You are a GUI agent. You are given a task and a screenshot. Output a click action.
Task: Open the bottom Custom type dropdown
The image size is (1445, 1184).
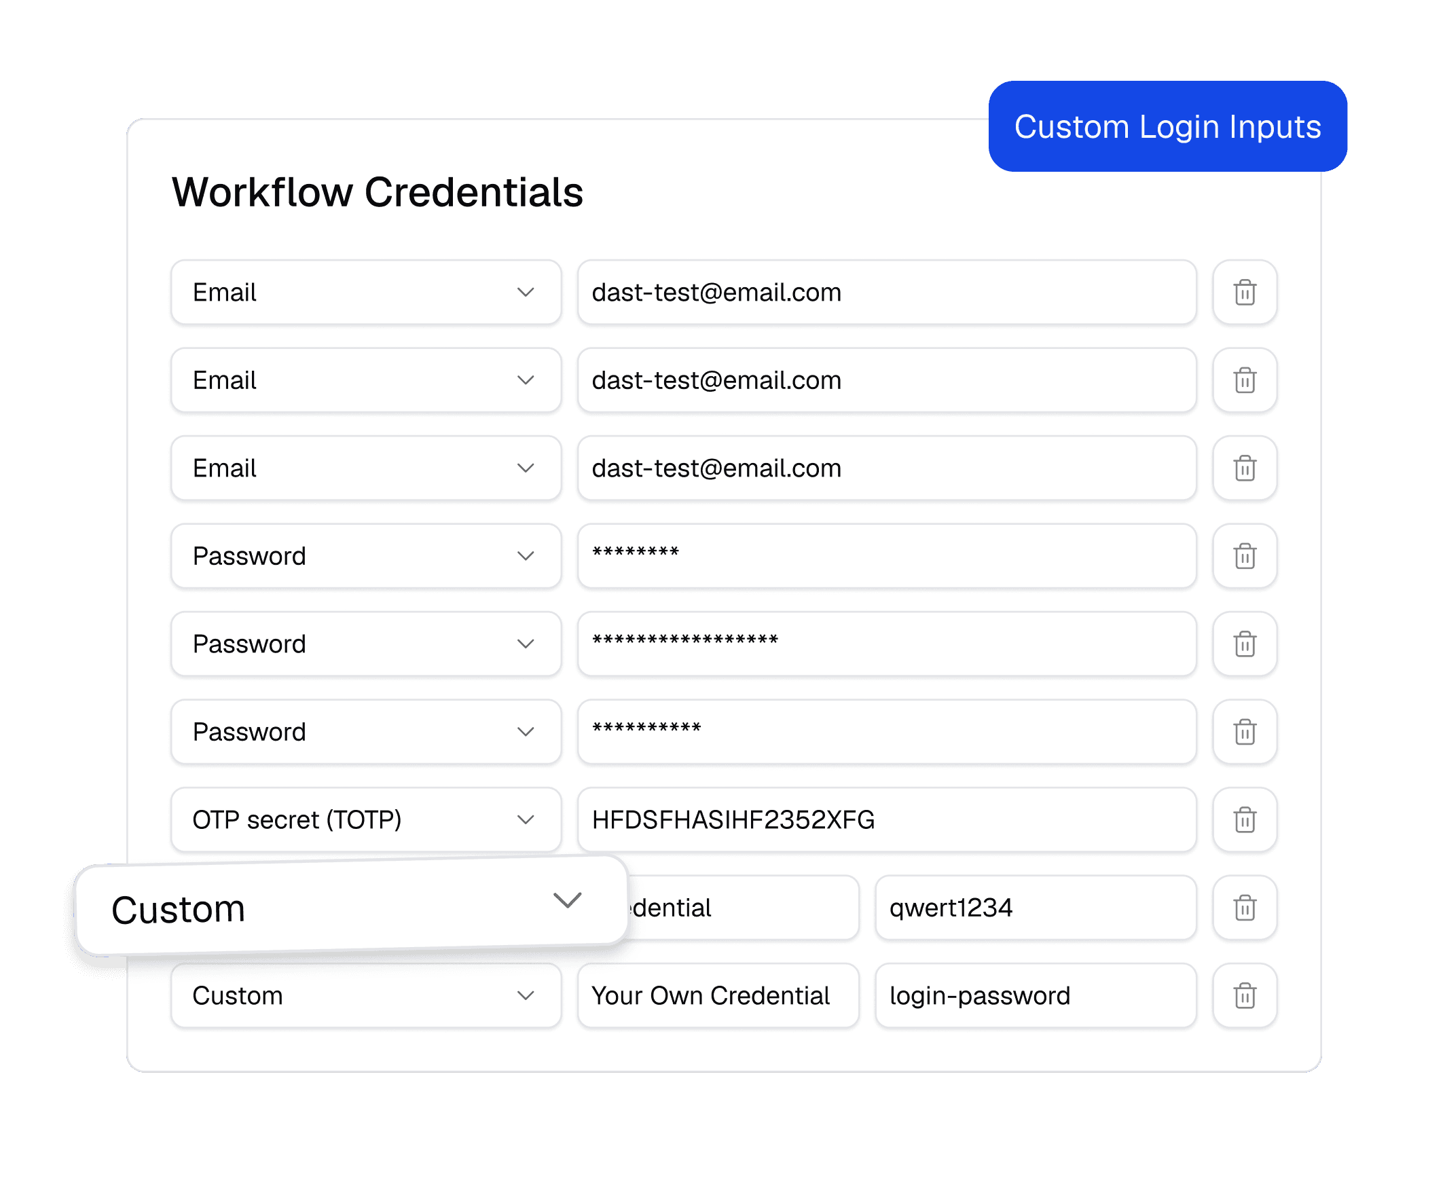tap(366, 995)
